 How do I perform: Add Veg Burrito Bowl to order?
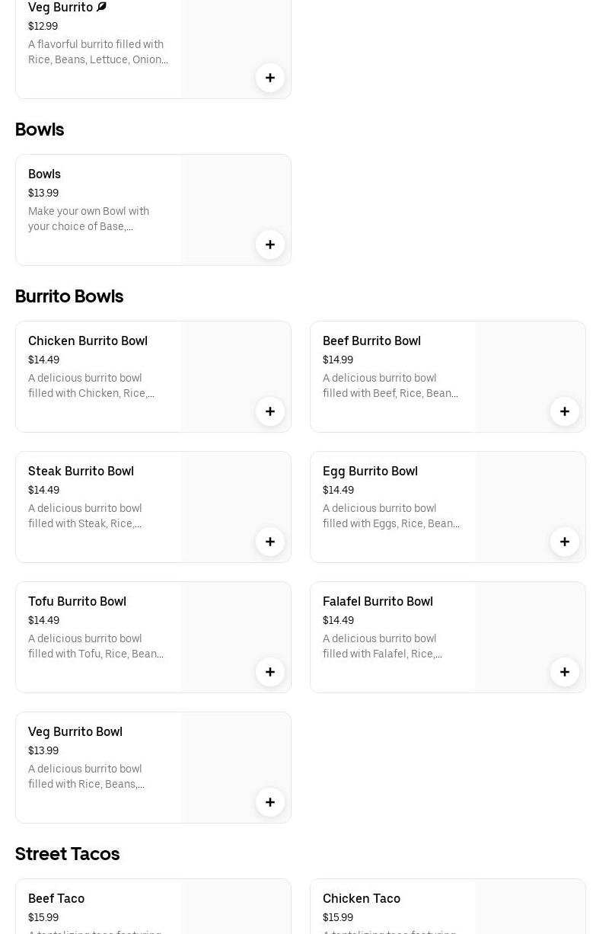(x=269, y=802)
